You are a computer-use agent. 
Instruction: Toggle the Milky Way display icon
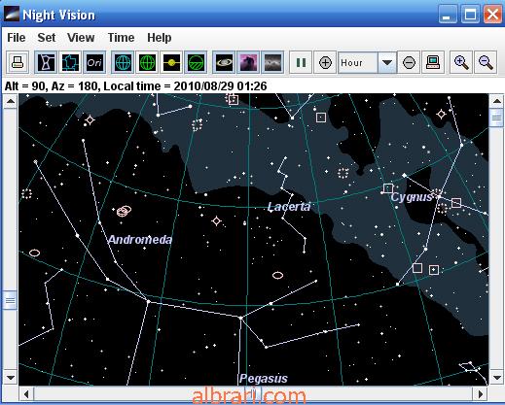(x=272, y=62)
